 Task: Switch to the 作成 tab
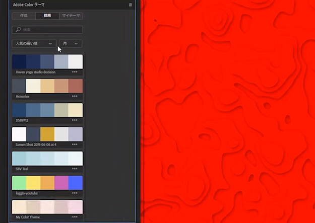coord(24,16)
